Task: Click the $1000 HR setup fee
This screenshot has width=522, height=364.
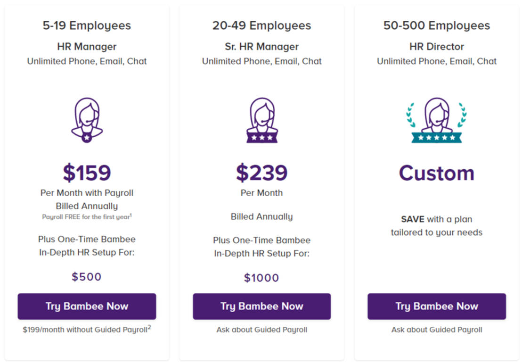Action: point(261,278)
